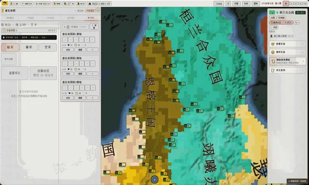Click the soldier 8/20 indicator in top bar

tap(81, 4)
